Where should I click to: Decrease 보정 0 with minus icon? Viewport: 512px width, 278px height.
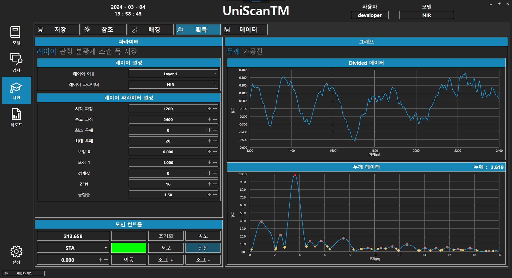215,151
